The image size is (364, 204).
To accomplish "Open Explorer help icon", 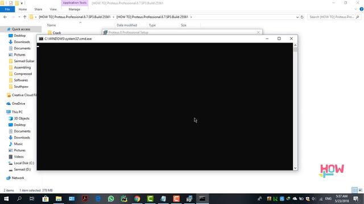I will click(x=362, y=9).
